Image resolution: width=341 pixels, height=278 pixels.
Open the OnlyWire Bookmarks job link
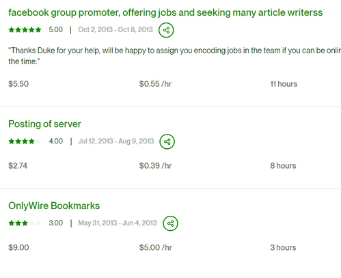click(54, 206)
